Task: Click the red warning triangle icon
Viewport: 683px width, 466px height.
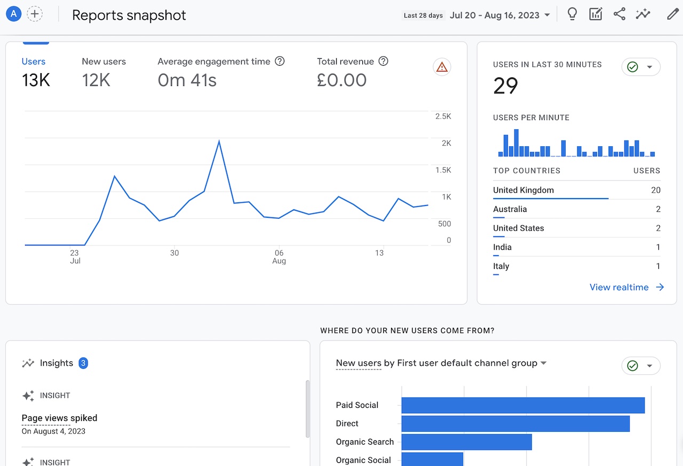Action: [x=442, y=67]
